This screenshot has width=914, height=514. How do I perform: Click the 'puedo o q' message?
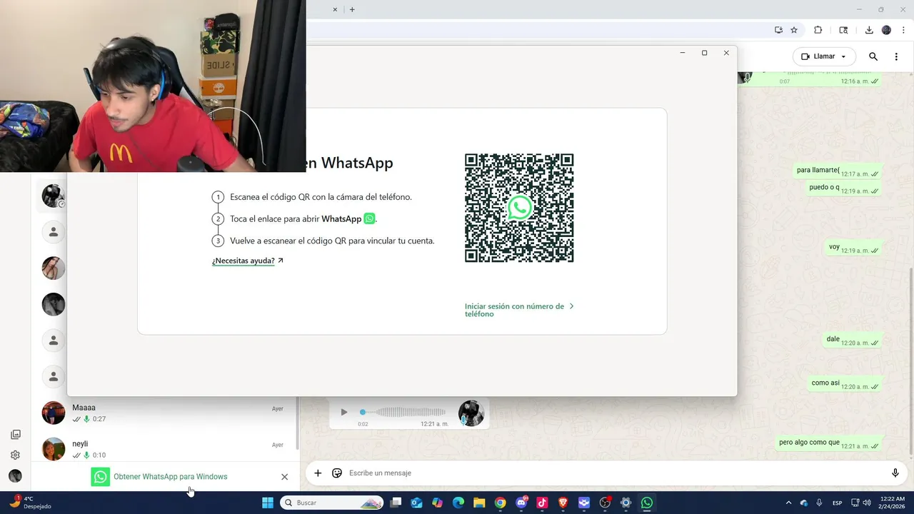coord(843,188)
